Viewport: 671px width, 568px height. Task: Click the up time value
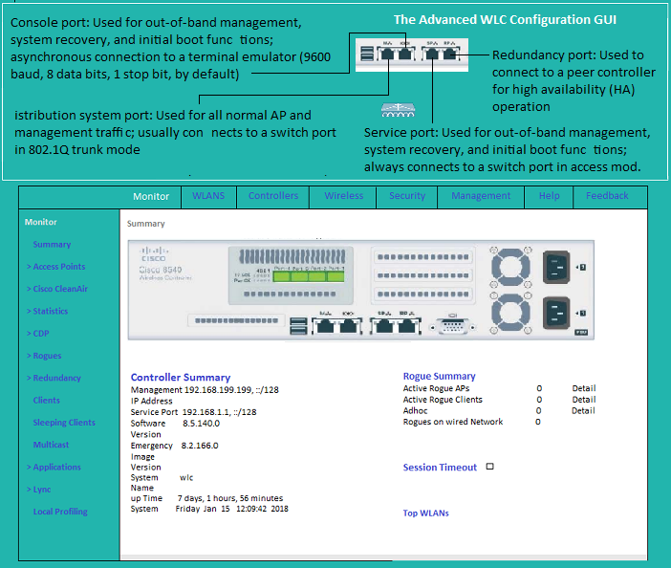point(230,498)
